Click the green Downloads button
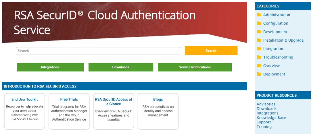 pos(121,67)
